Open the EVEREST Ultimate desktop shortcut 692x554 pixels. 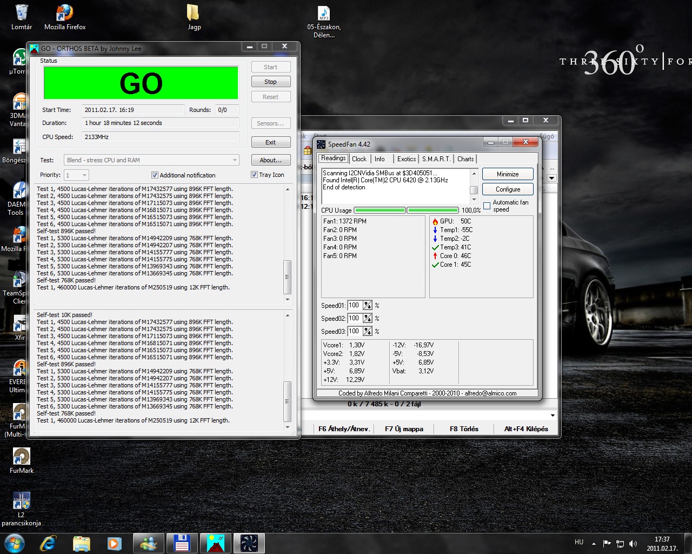(x=18, y=376)
